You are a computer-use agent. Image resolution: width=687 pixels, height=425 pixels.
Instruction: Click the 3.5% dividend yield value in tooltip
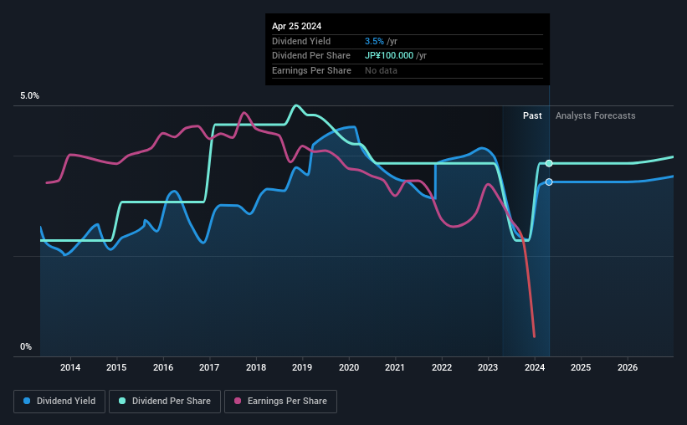[374, 41]
